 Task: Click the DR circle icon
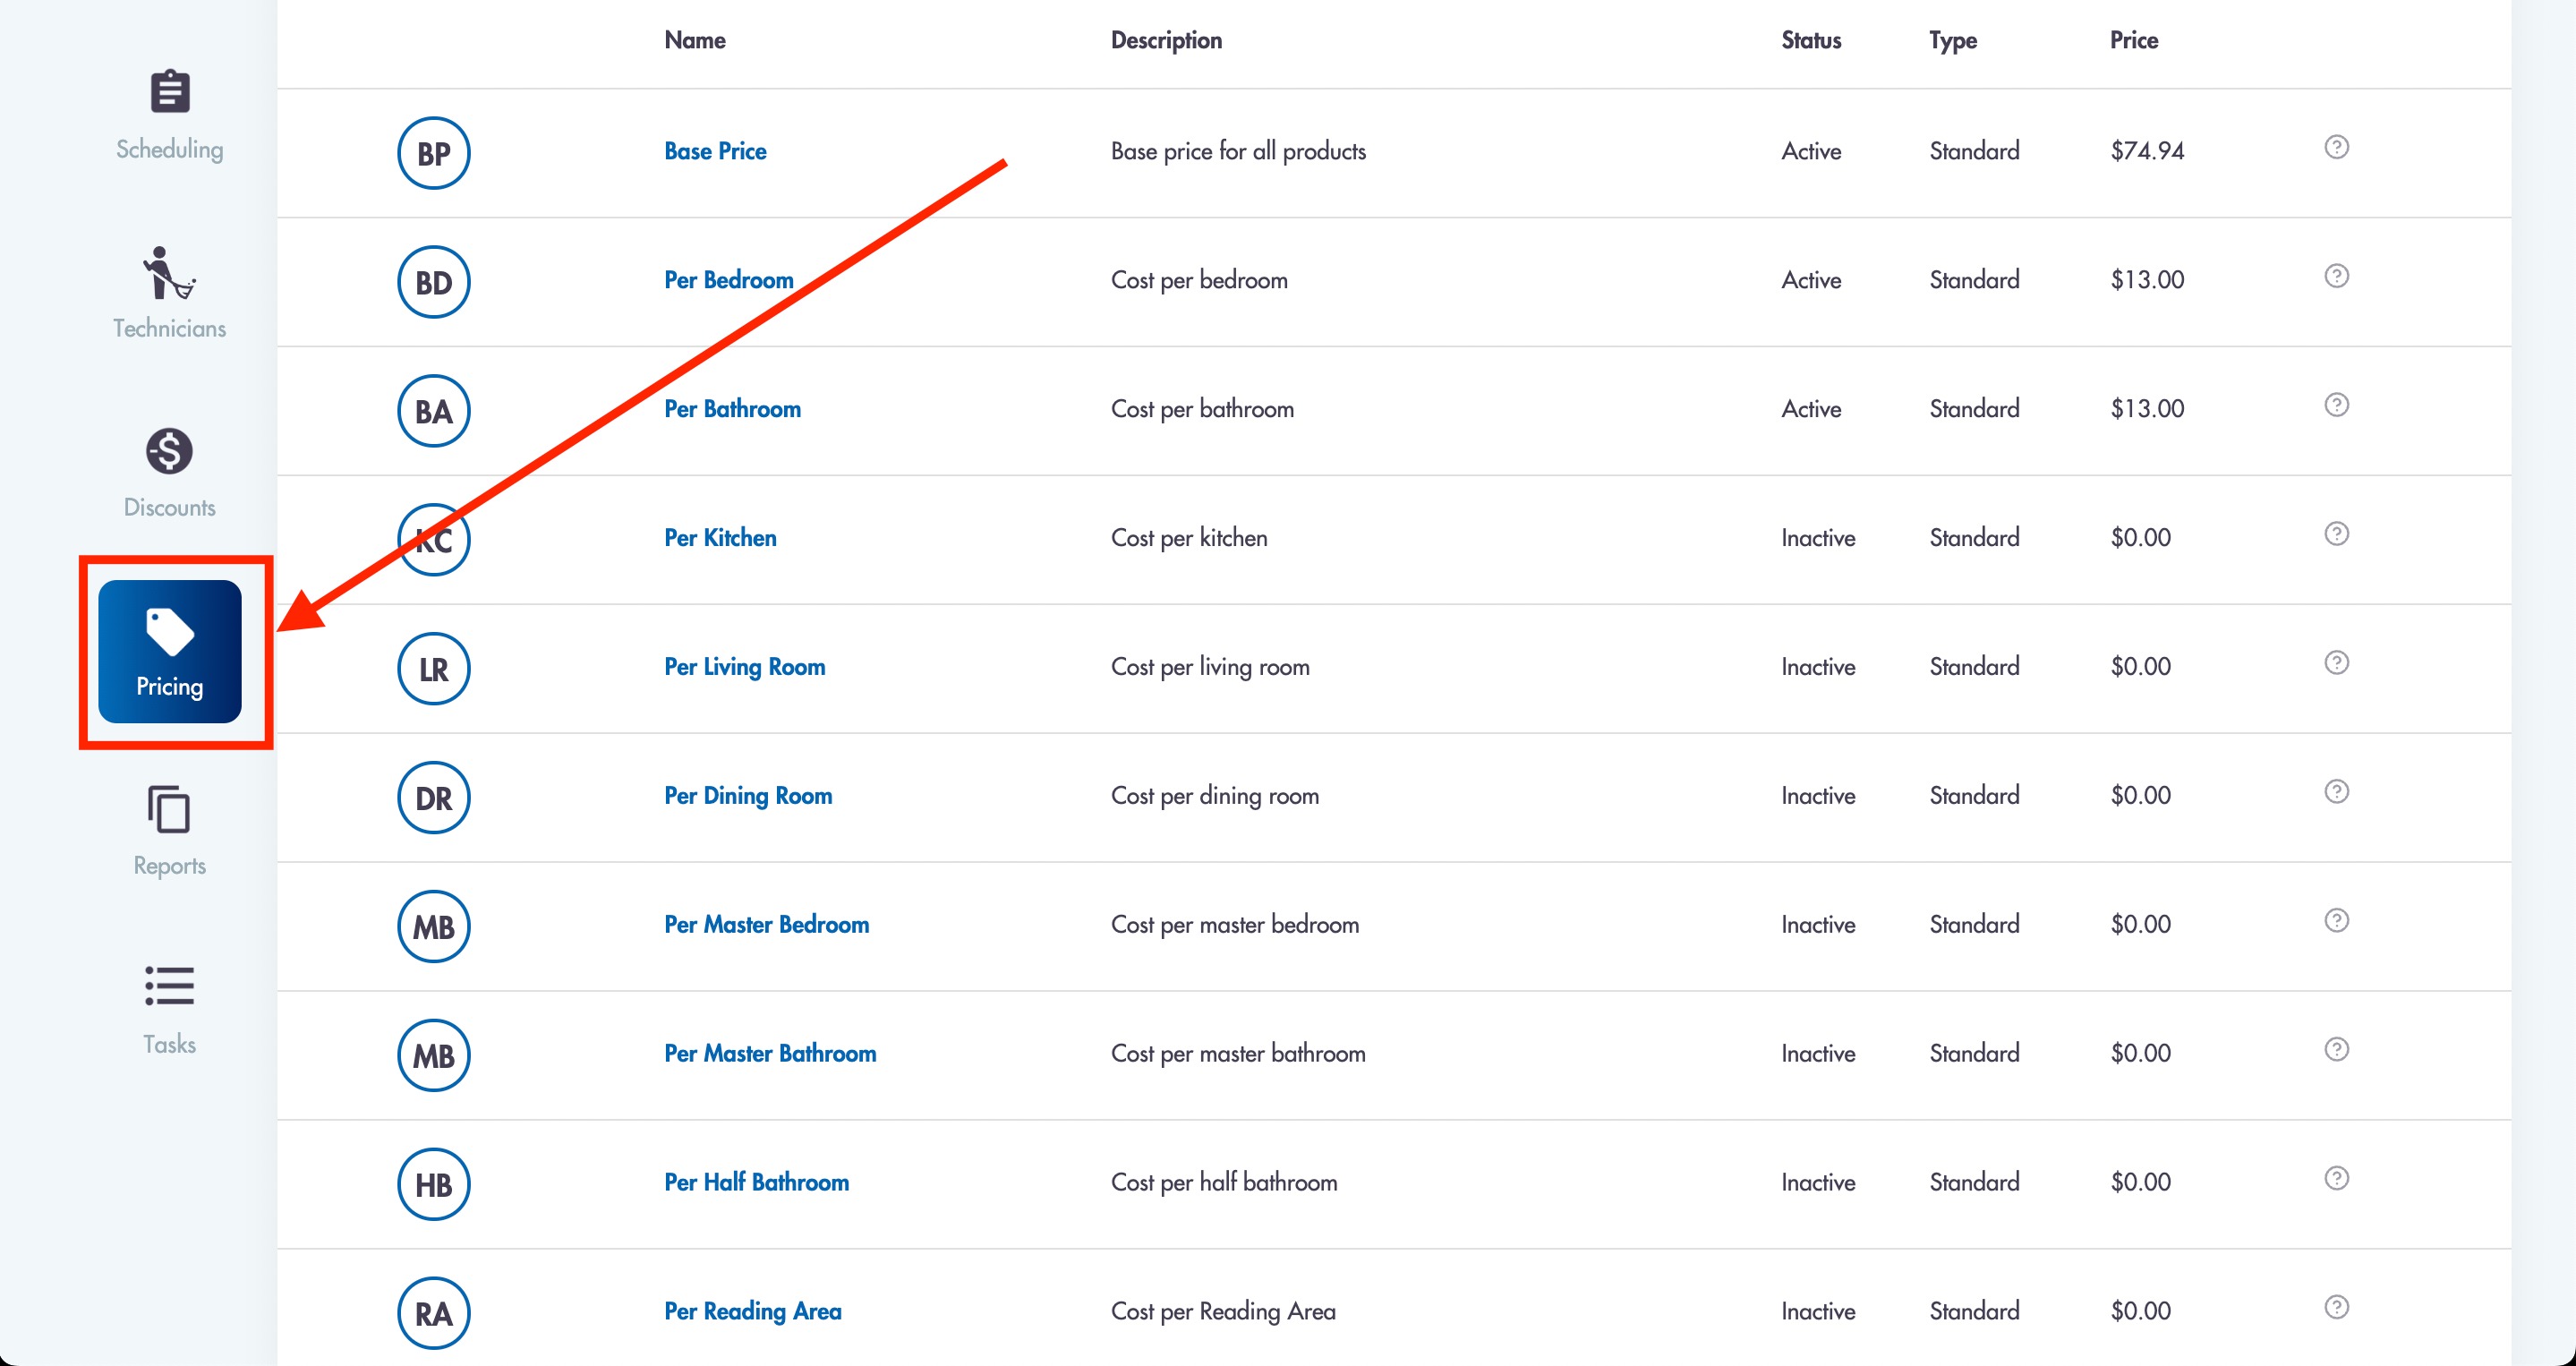[433, 798]
